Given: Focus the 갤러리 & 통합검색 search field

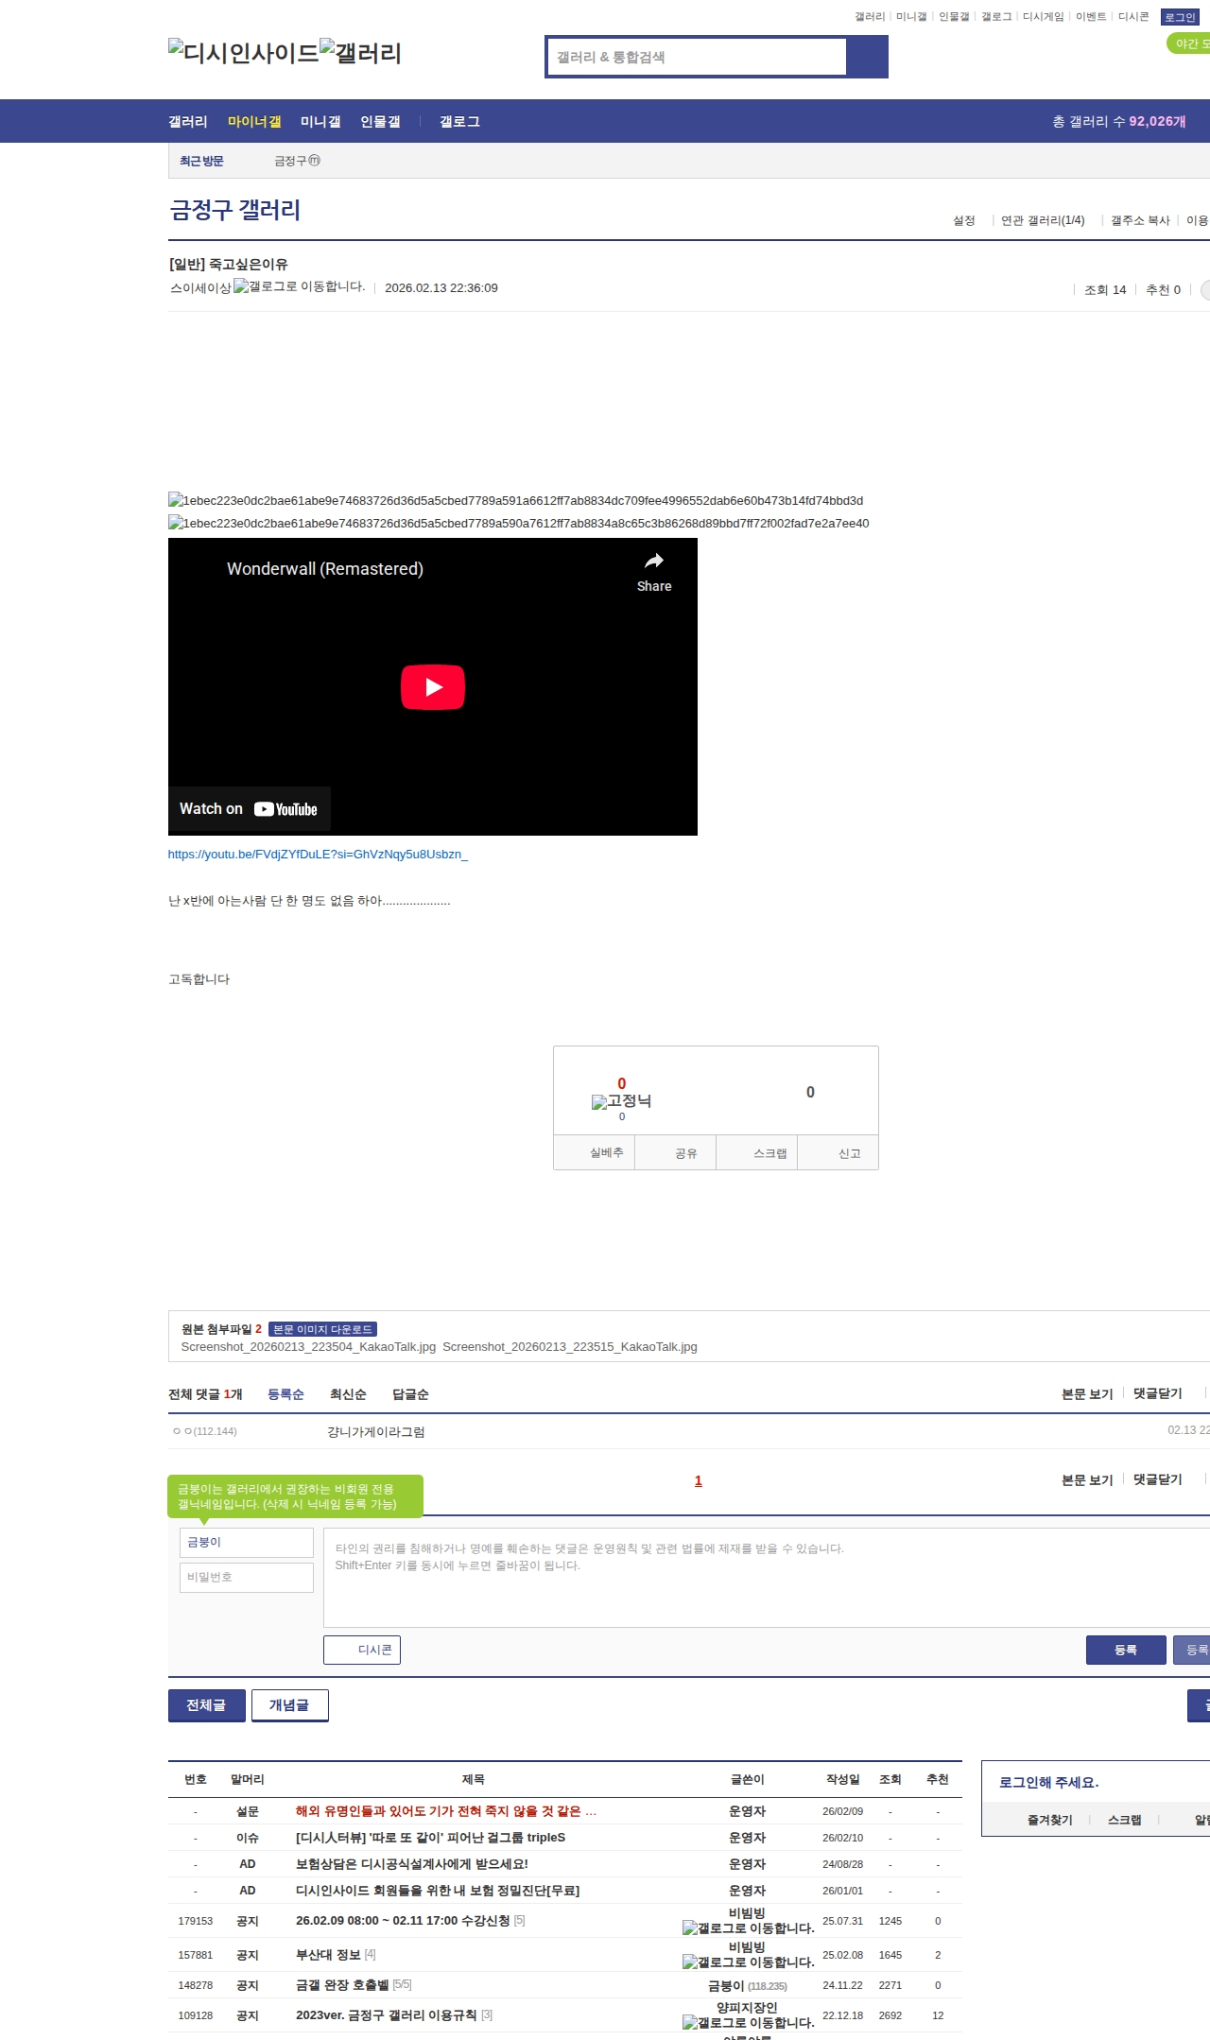Looking at the screenshot, I should (x=697, y=57).
